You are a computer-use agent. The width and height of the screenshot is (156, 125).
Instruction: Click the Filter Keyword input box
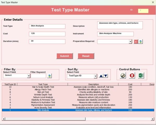38,76
